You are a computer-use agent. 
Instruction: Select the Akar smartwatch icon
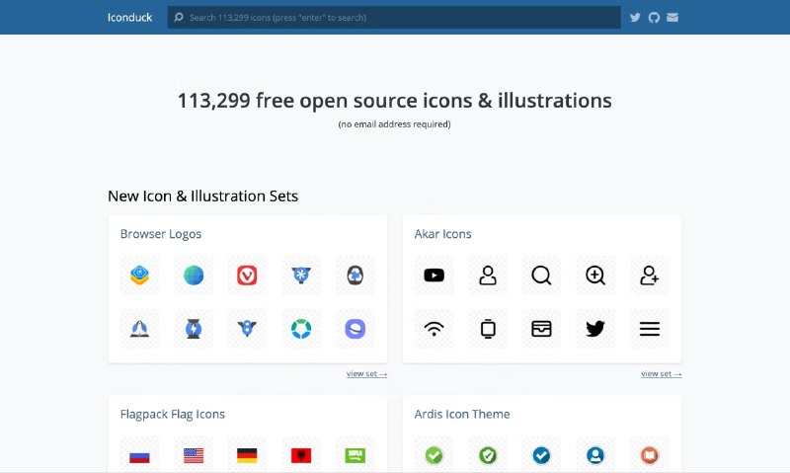[488, 329]
